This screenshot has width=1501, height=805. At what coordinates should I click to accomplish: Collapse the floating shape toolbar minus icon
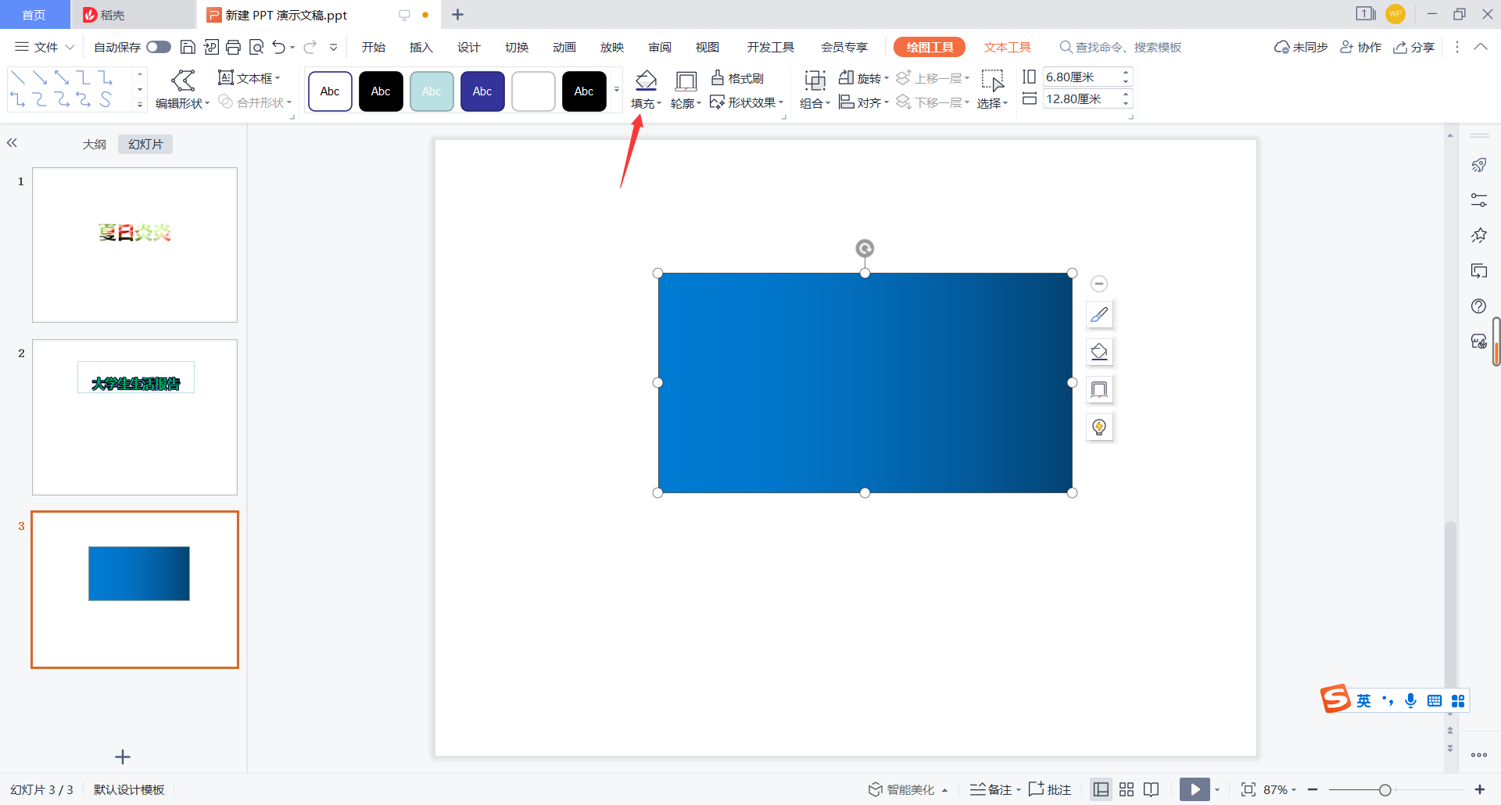pyautogui.click(x=1099, y=284)
